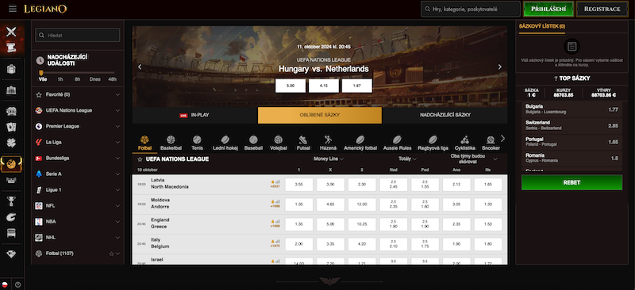Select the Basketbal sport icon
Viewport: 635px width, 290px height.
[x=171, y=143]
